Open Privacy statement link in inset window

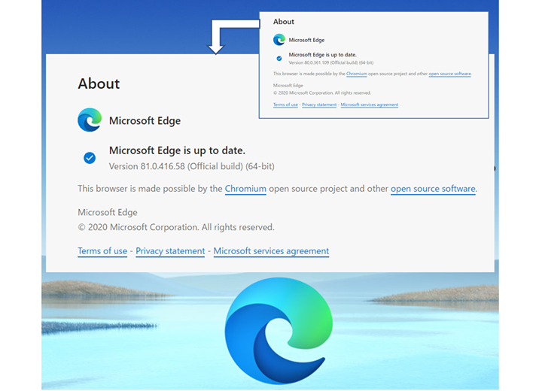pos(319,105)
